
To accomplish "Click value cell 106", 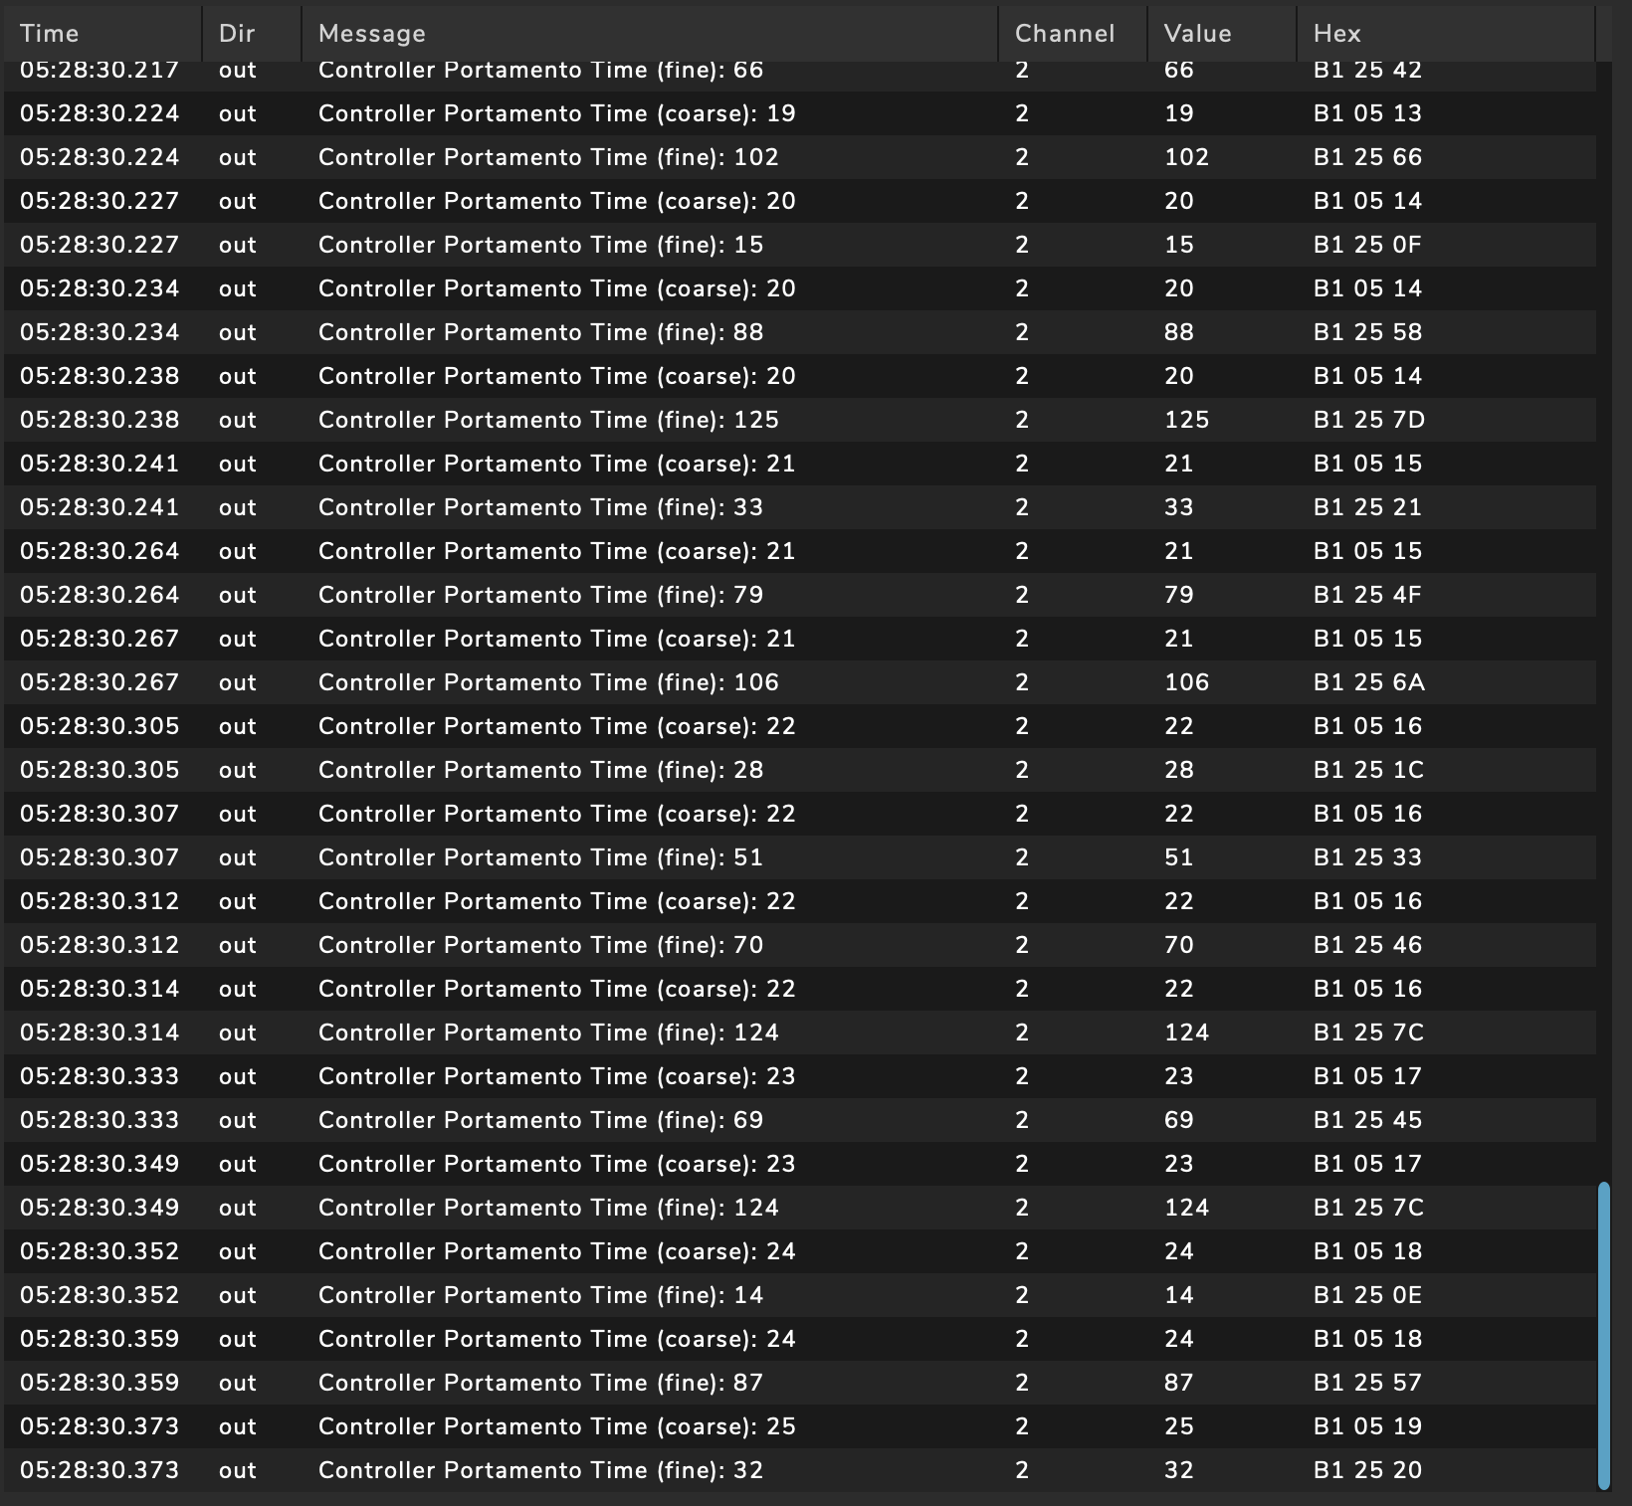I will [1186, 682].
